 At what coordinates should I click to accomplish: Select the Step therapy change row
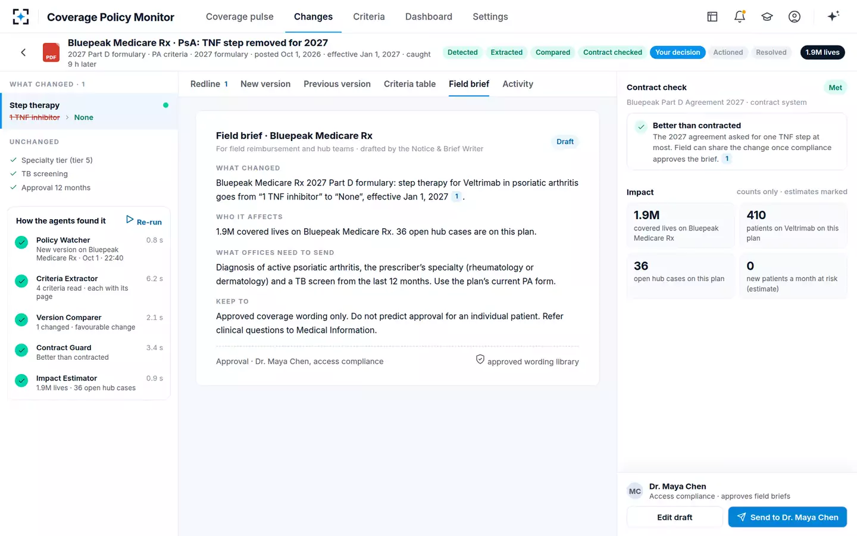tap(89, 111)
